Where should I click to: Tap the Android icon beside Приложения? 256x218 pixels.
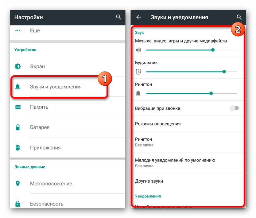point(17,147)
